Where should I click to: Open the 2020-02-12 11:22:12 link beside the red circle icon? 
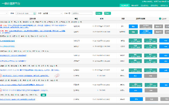point(25,90)
